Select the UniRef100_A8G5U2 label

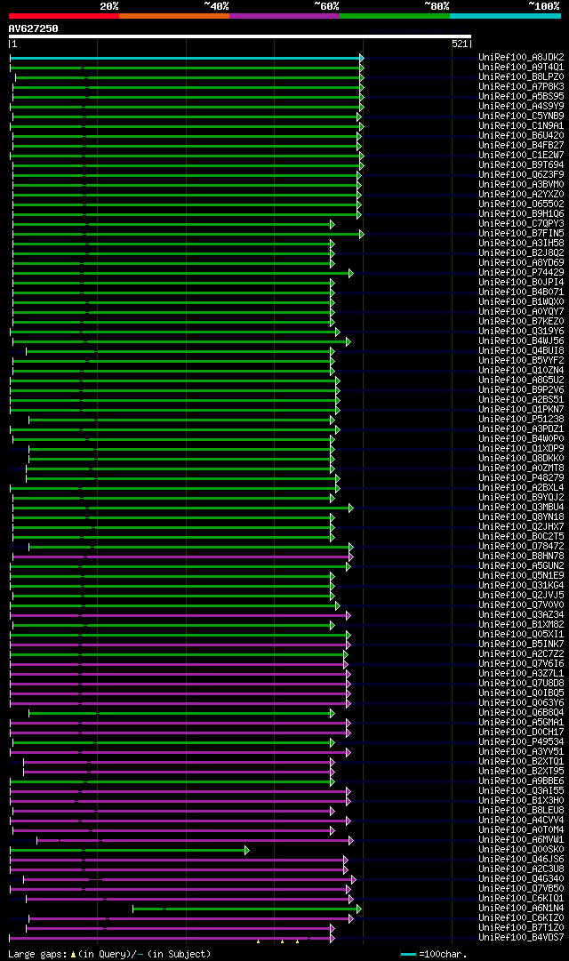pos(521,380)
